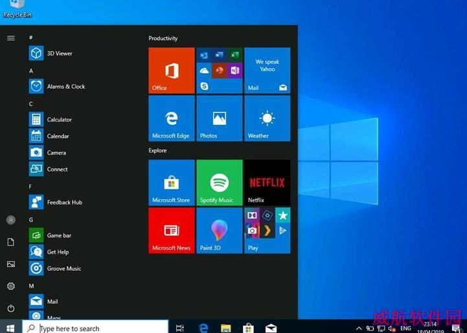Open OneDrive icon in Office tile group
The height and width of the screenshot is (333, 467).
point(204,70)
